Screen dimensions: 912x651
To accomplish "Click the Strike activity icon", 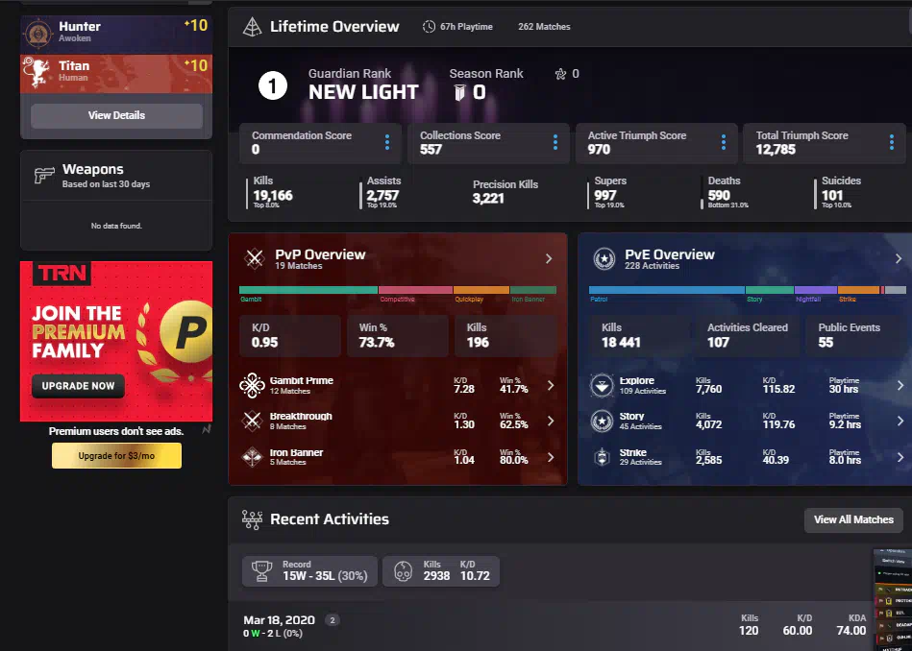I will (x=603, y=457).
